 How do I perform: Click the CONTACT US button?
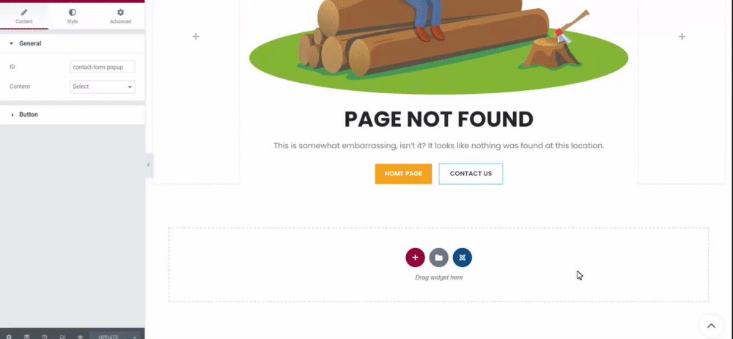[471, 174]
